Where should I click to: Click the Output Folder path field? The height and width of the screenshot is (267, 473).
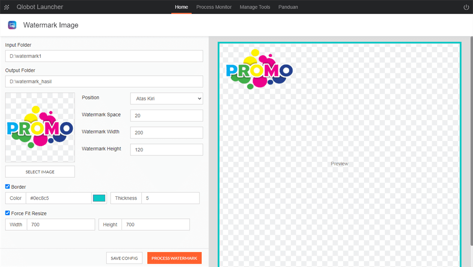click(x=104, y=81)
